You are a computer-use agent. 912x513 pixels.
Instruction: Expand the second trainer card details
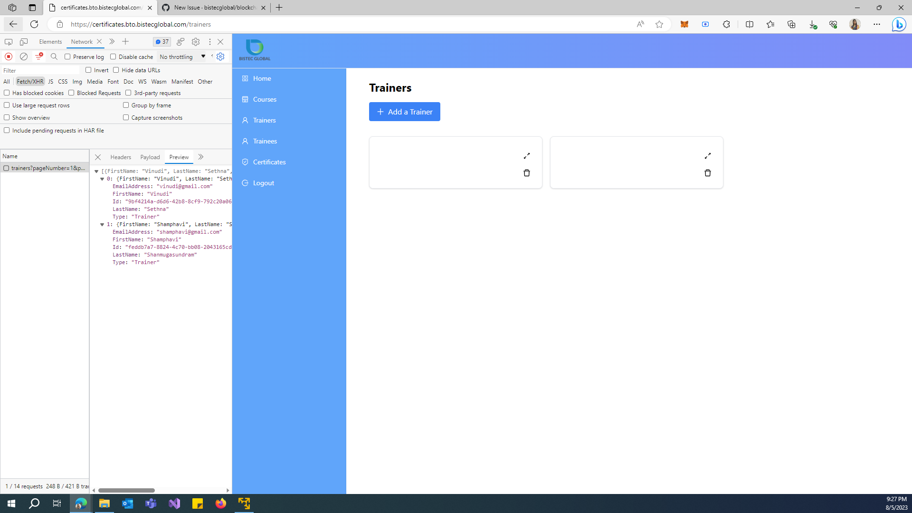click(x=707, y=156)
